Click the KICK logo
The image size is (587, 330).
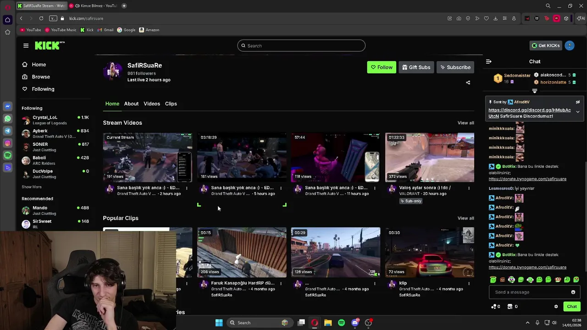point(50,45)
